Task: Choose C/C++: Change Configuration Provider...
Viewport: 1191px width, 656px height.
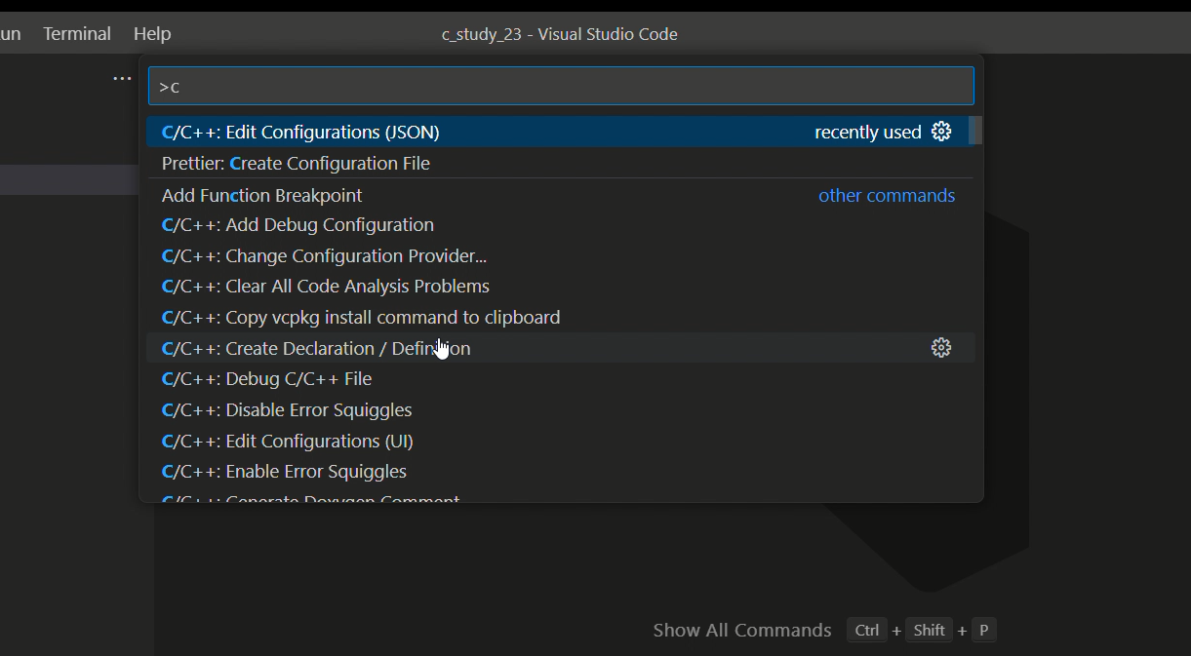Action: click(x=561, y=255)
